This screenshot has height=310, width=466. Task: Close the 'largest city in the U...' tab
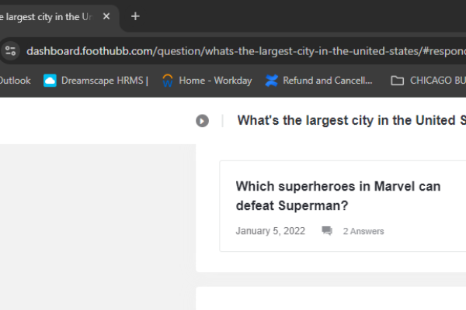coord(106,16)
